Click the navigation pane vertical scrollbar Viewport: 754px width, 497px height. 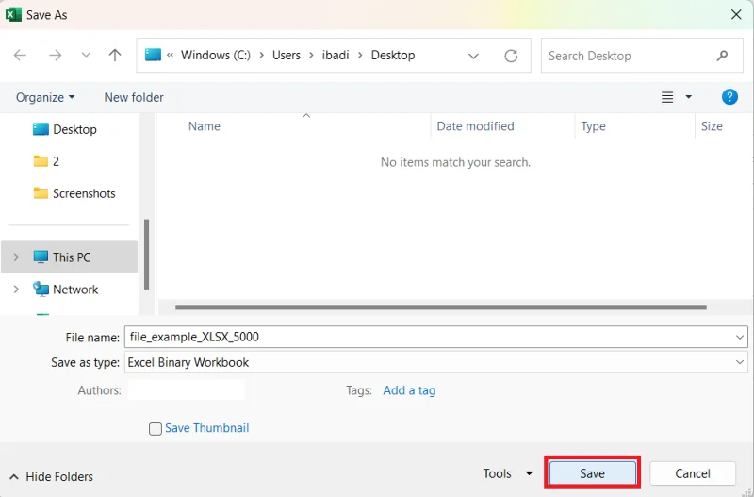[x=147, y=254]
